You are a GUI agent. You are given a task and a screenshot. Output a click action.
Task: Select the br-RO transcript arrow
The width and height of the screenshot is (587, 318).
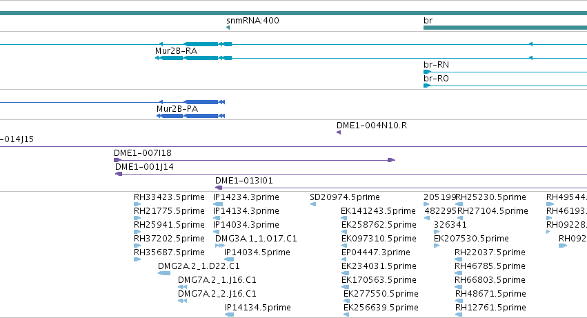[427, 86]
